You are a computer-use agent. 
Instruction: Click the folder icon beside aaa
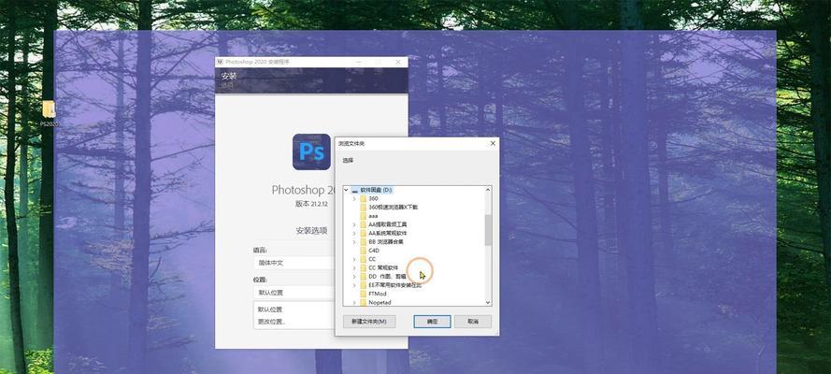tap(363, 216)
